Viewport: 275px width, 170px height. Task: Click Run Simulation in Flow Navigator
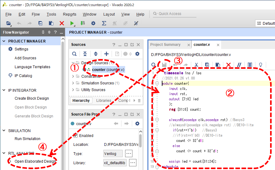tap(28, 139)
